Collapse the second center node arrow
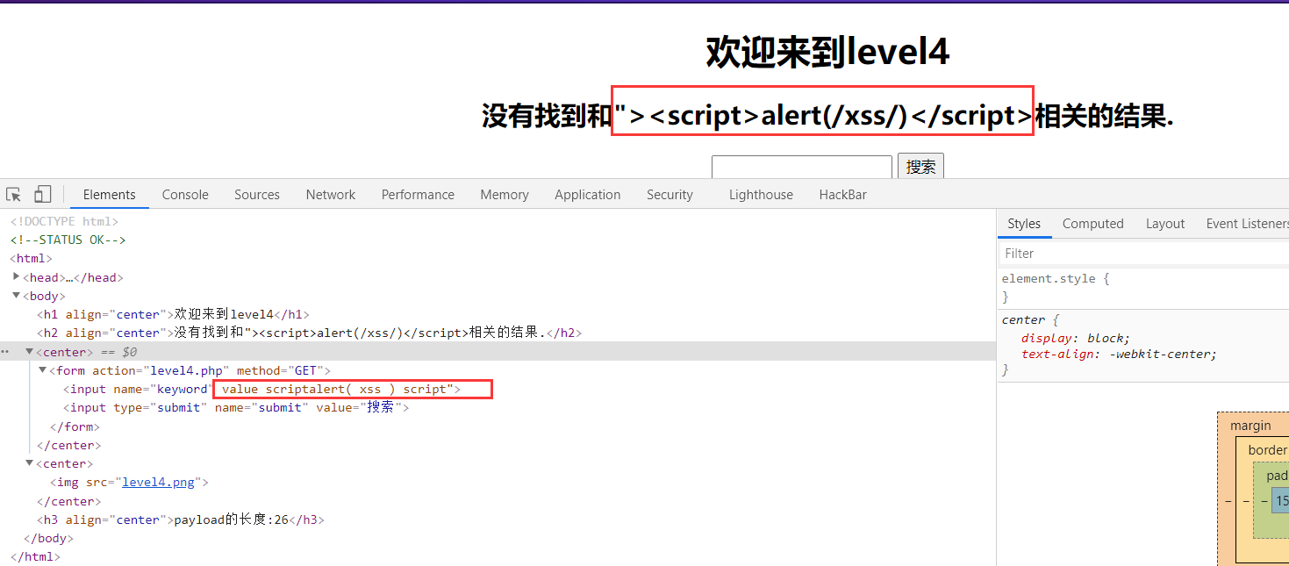The height and width of the screenshot is (566, 1289). 29,463
